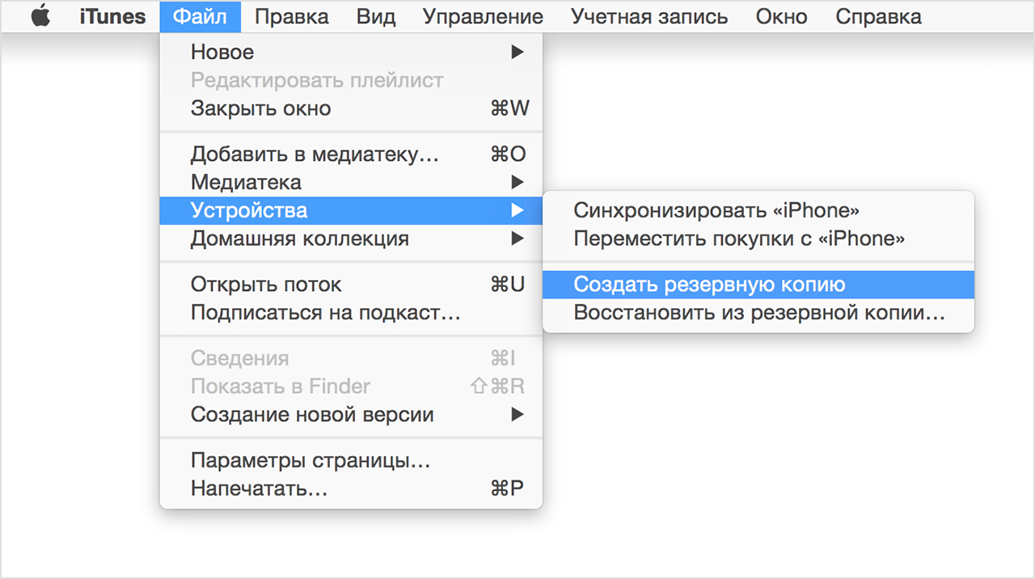Open the Apple logo menu
This screenshot has width=1035, height=579.
[x=40, y=16]
